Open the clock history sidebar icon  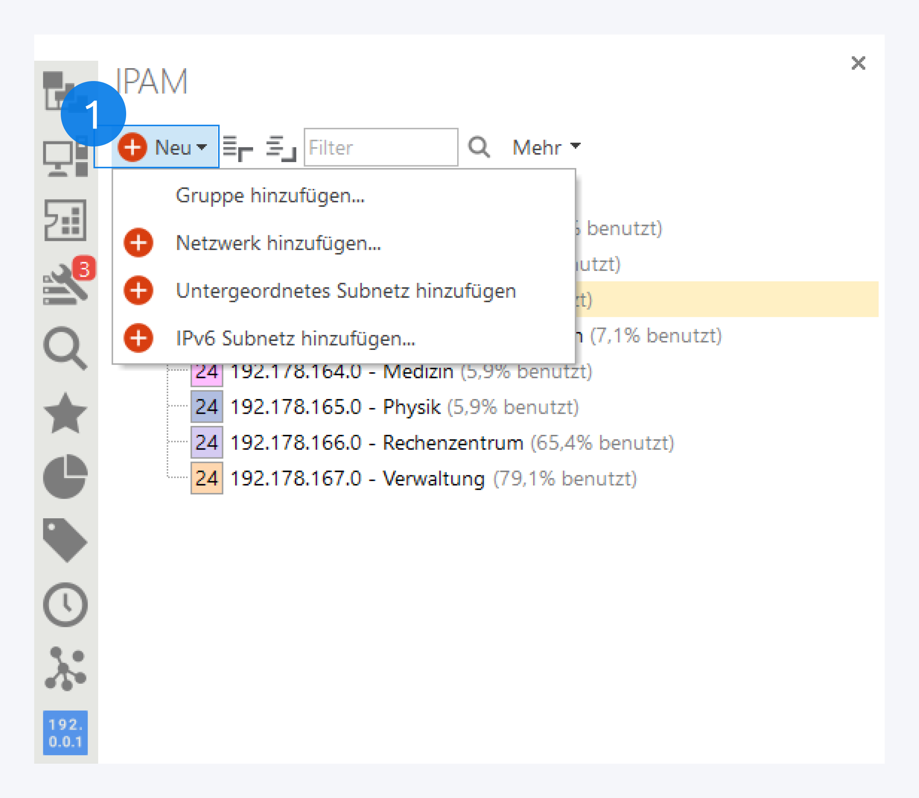(65, 604)
